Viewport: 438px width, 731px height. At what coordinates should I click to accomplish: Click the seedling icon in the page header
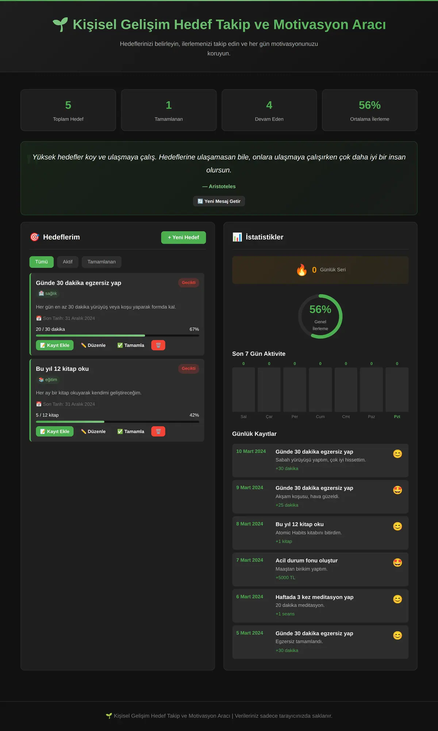[x=60, y=24]
